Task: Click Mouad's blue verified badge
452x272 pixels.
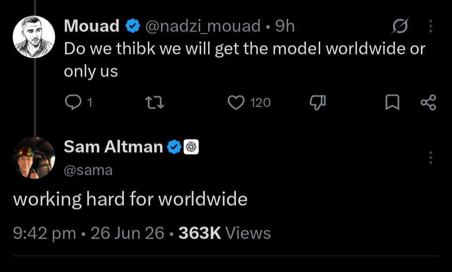Action: [133, 26]
